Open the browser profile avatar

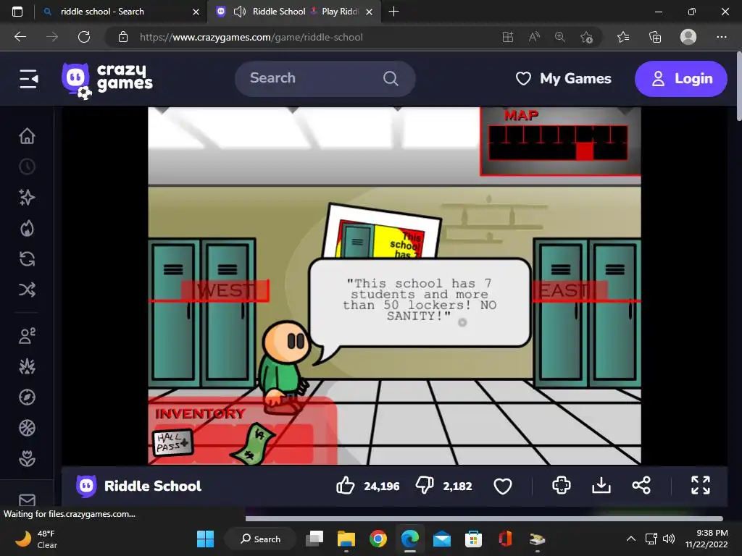point(688,37)
